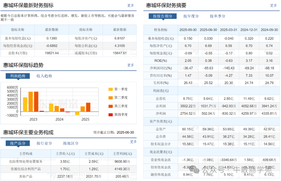Click the 现金流量表(元) section row
This screenshot has width=281, height=181.
pos(211,152)
